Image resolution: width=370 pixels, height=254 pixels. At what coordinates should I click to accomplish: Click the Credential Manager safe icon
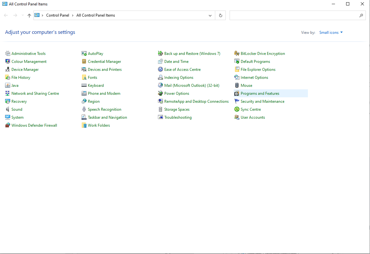tap(84, 62)
